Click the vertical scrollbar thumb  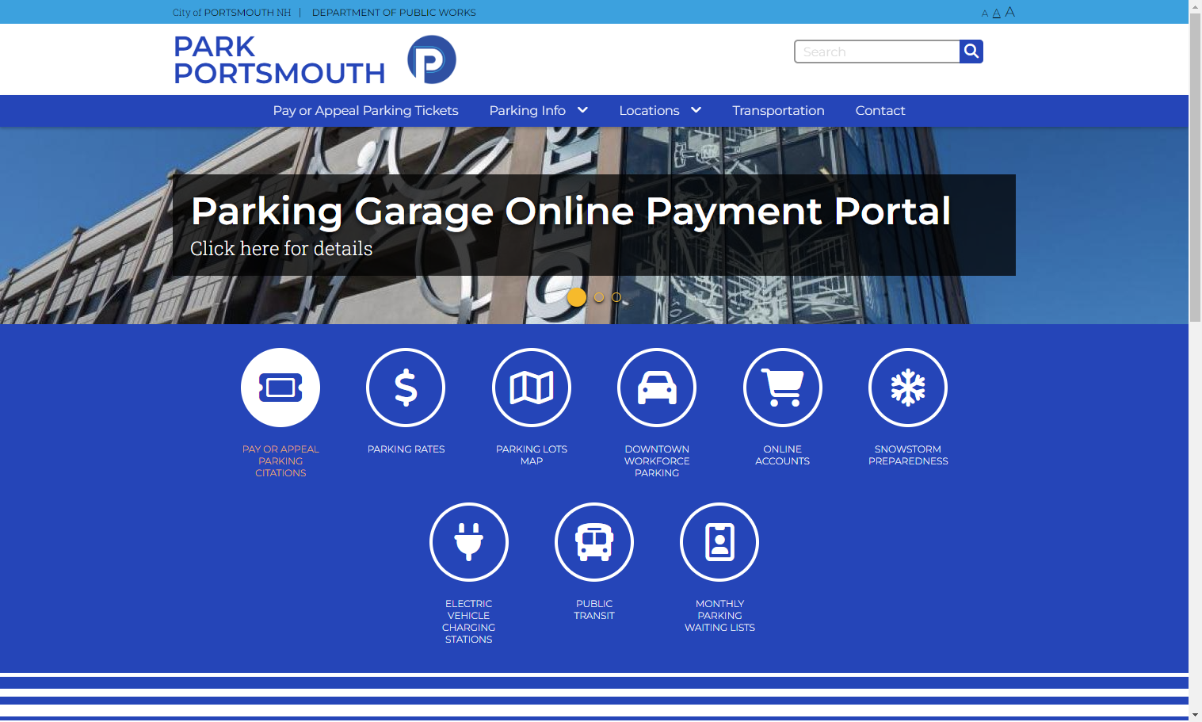click(1195, 168)
